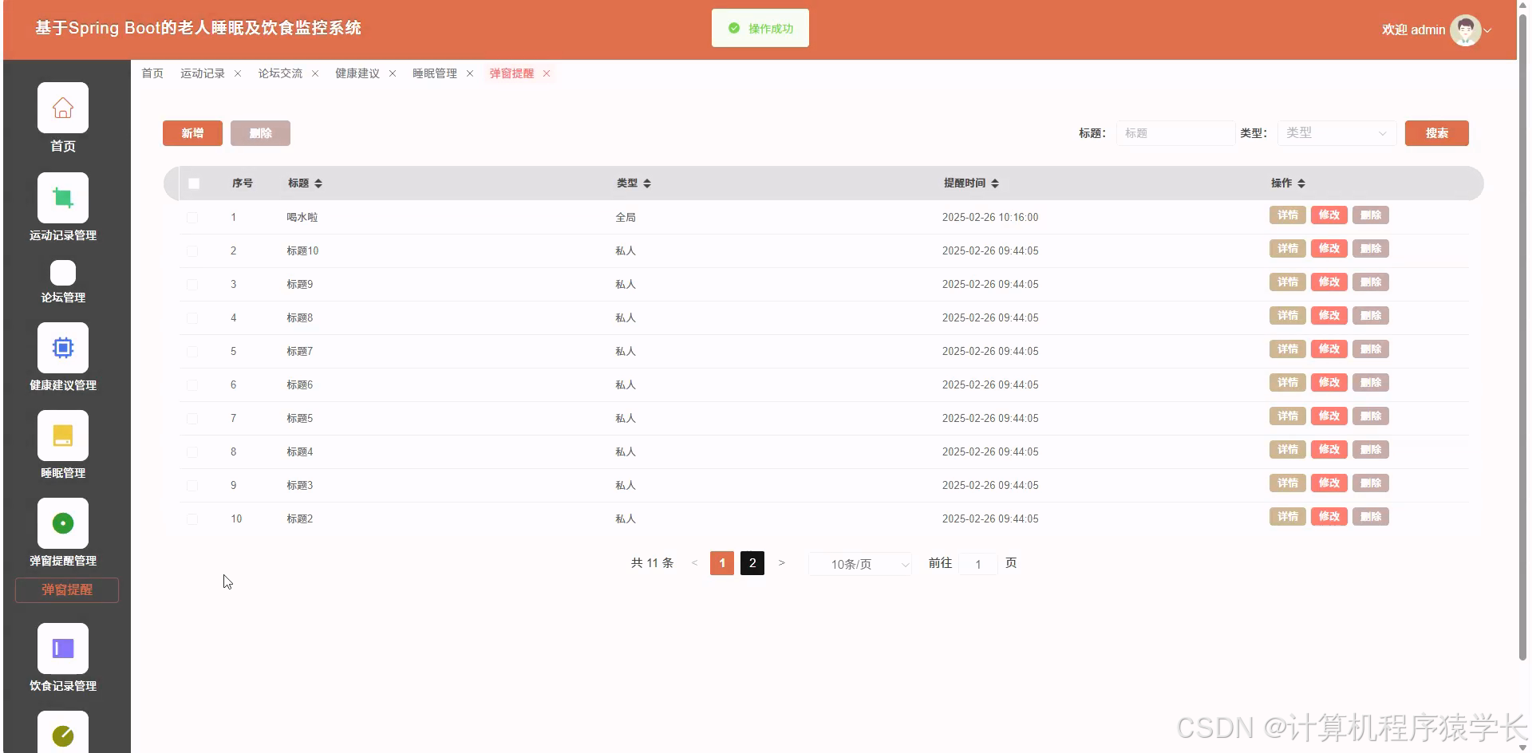The width and height of the screenshot is (1532, 753).
Task: Open 论坛管理 from the sidebar icon
Action: point(62,274)
